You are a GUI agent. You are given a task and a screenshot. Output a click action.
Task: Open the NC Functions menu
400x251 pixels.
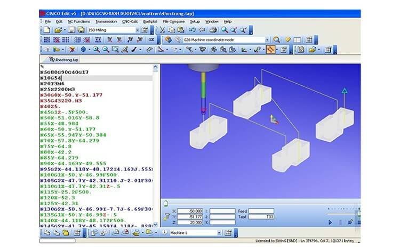[x=79, y=22]
